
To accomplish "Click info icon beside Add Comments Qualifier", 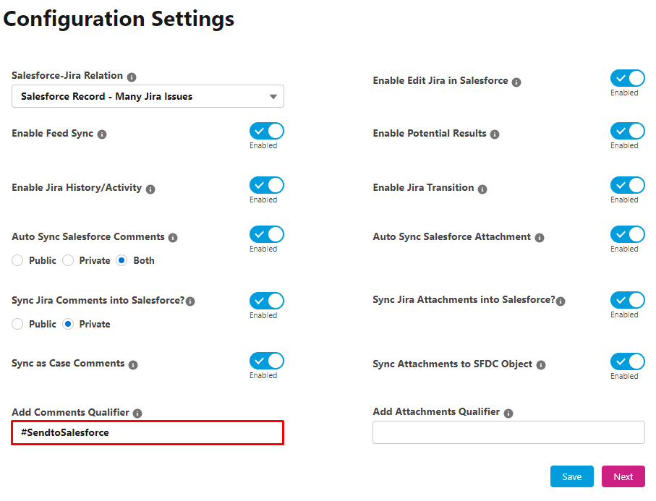I will [x=137, y=414].
